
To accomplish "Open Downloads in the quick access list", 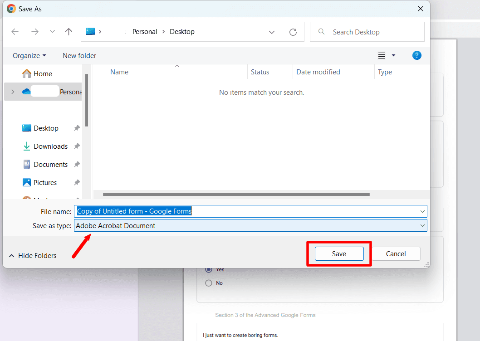I will (x=50, y=146).
